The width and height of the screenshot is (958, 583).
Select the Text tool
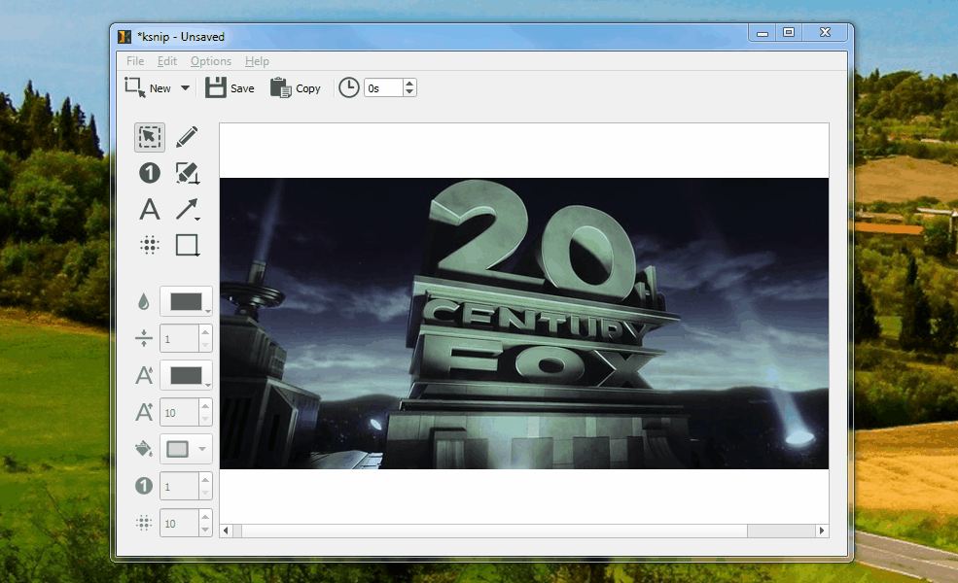tap(149, 209)
